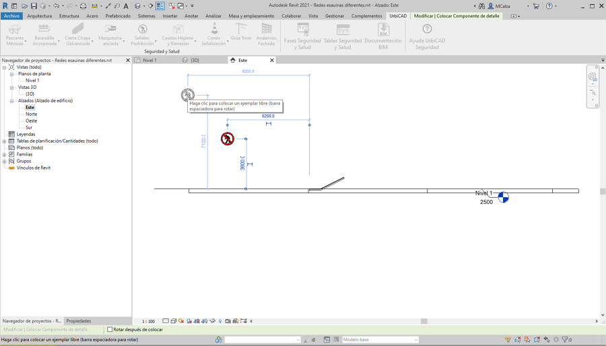Expand the Tablas de planificación/Cantidades node
606x346 pixels.
[5, 141]
